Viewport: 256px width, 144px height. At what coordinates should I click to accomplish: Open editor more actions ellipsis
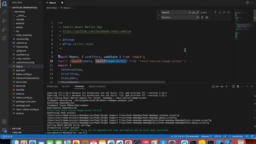(252, 3)
